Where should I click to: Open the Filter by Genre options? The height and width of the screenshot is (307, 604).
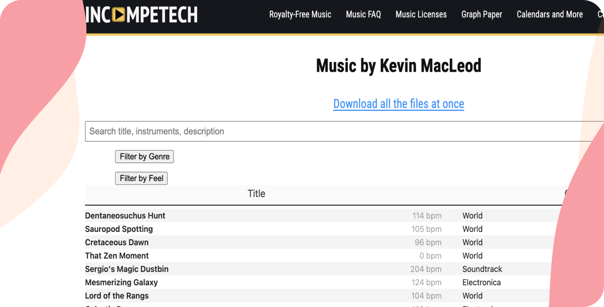[x=144, y=156]
